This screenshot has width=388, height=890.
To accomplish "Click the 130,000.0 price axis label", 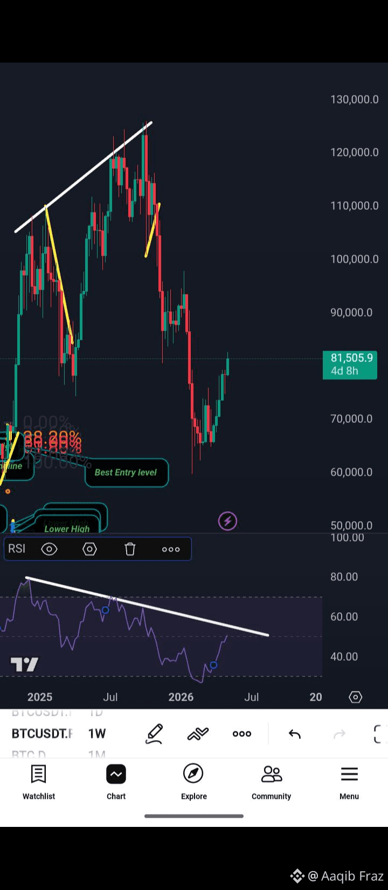I will (354, 99).
